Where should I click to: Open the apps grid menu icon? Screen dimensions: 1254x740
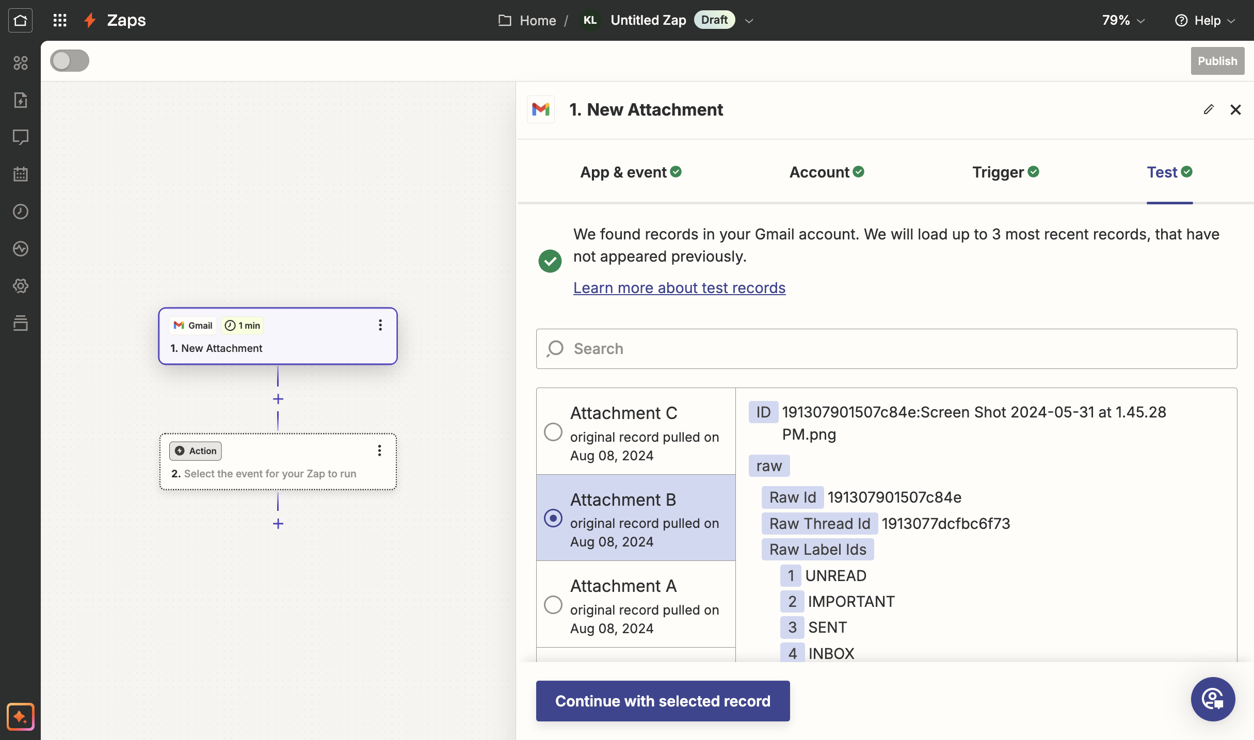[60, 20]
